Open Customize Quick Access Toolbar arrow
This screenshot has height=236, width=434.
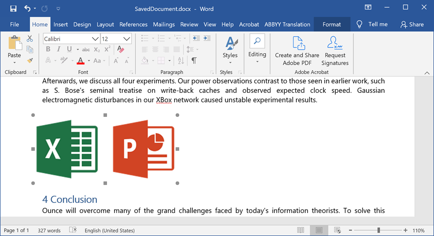[x=58, y=9]
